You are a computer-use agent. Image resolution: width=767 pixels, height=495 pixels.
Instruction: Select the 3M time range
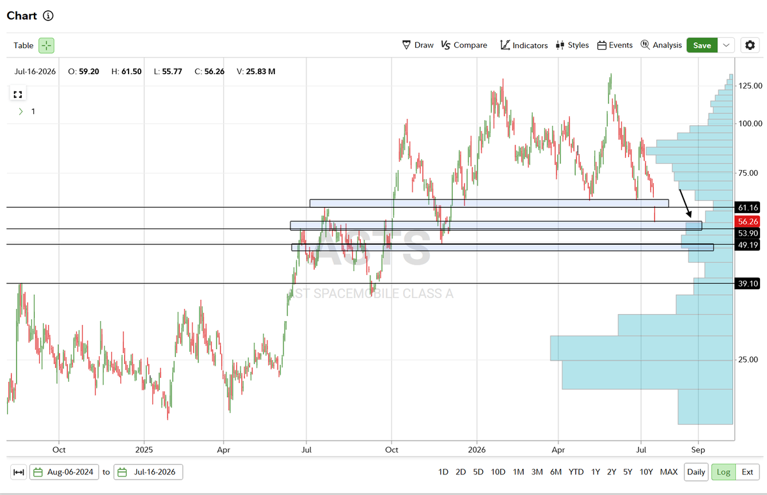tap(537, 472)
